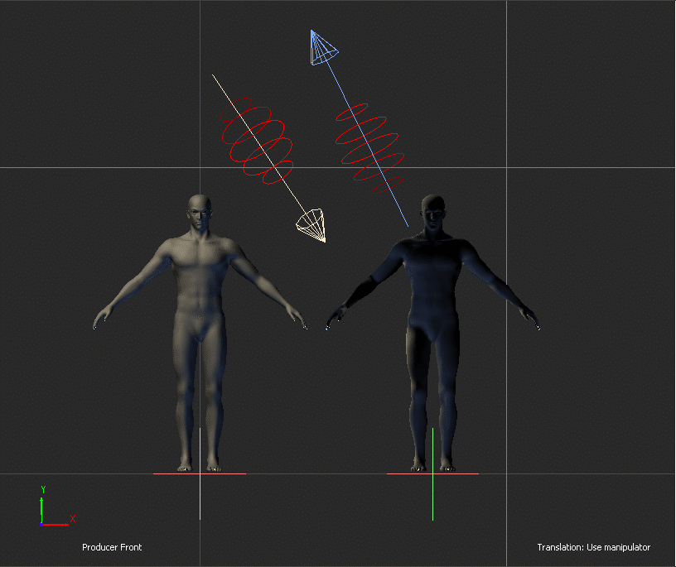Select the white translation arrow cone
This screenshot has width=676, height=567.
[312, 225]
